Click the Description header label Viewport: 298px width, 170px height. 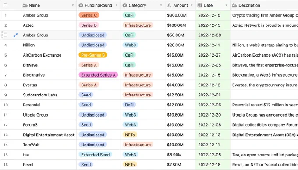click(249, 5)
